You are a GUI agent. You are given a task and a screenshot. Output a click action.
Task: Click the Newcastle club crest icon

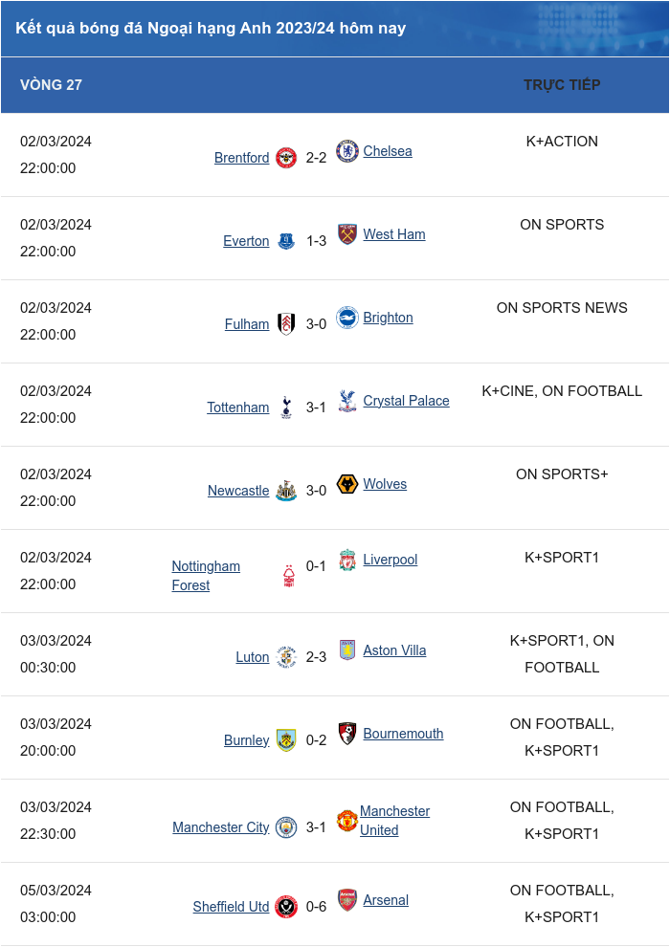[x=286, y=491]
